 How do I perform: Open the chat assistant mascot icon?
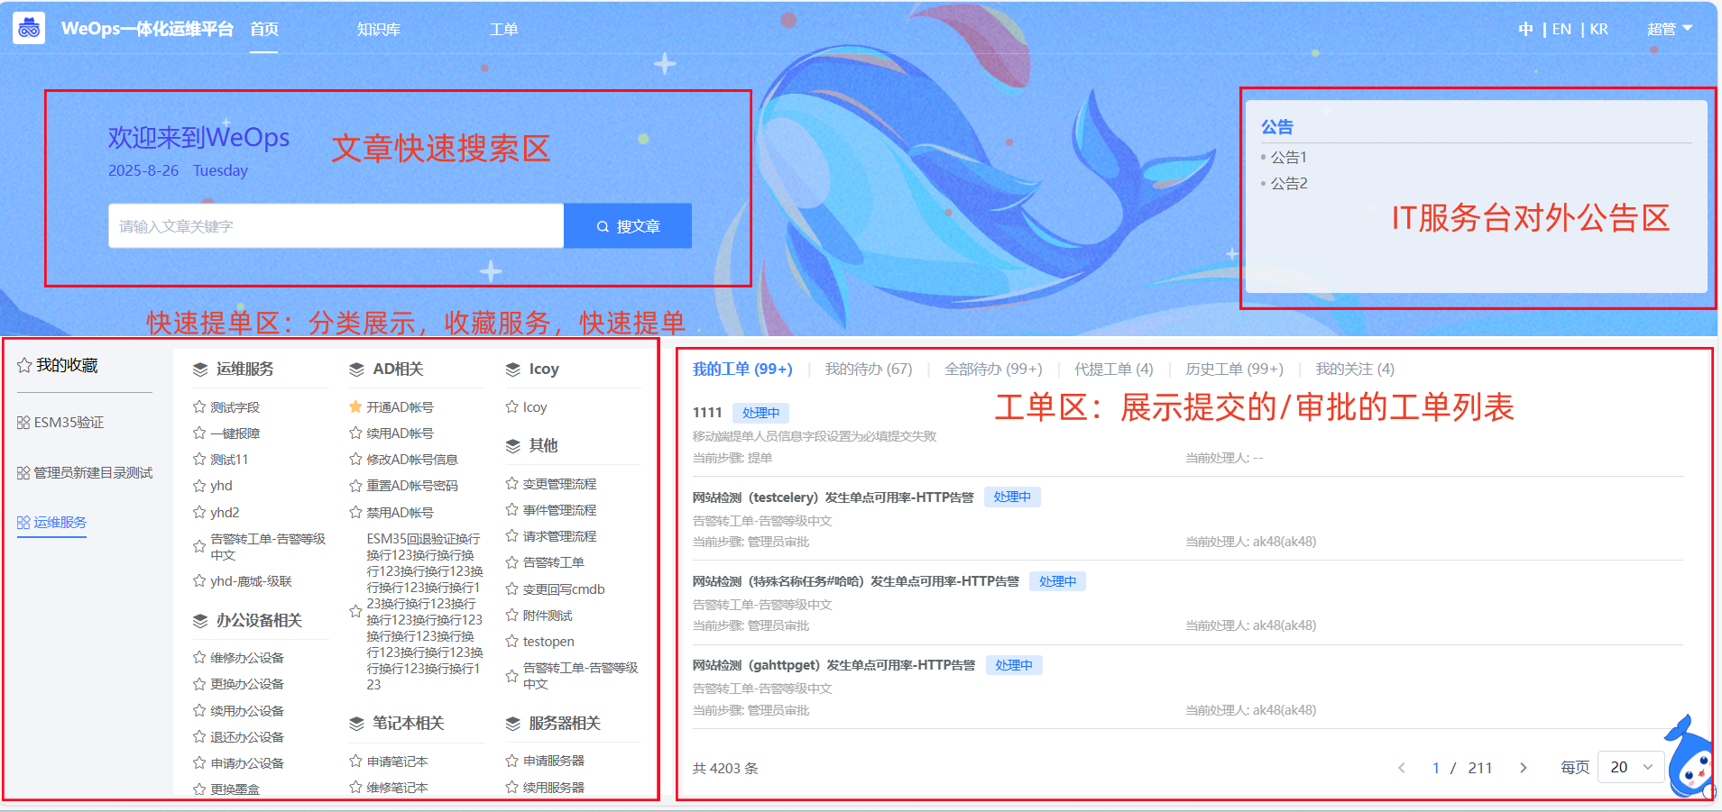[1690, 759]
